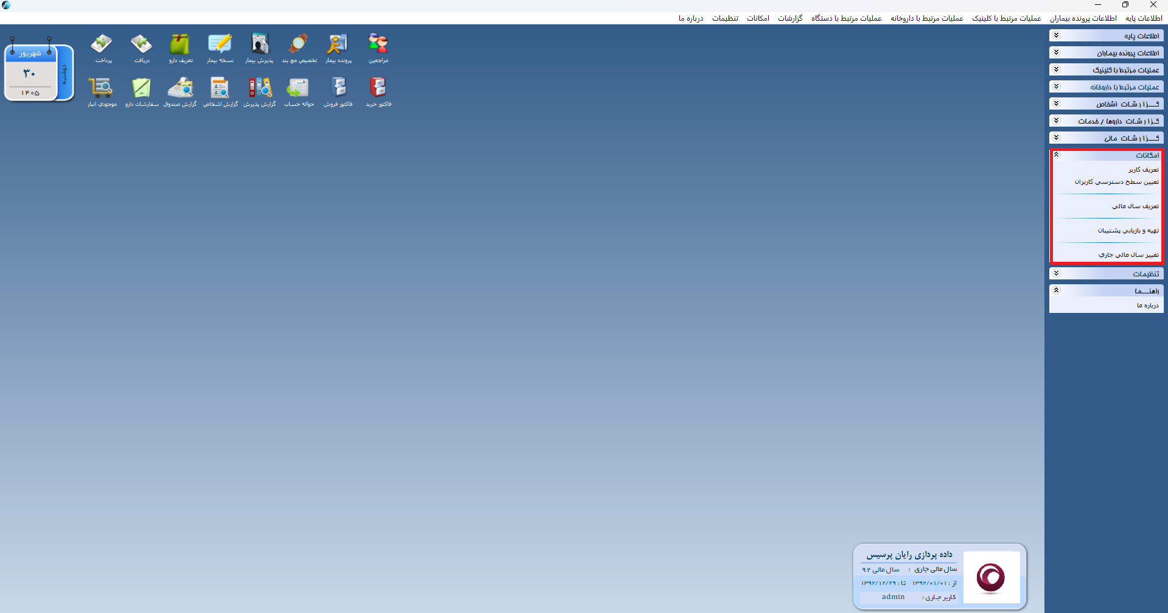Image resolution: width=1168 pixels, height=613 pixels.
Task: Click تغییر سال مالی جاری in sidebar
Action: pos(1128,255)
